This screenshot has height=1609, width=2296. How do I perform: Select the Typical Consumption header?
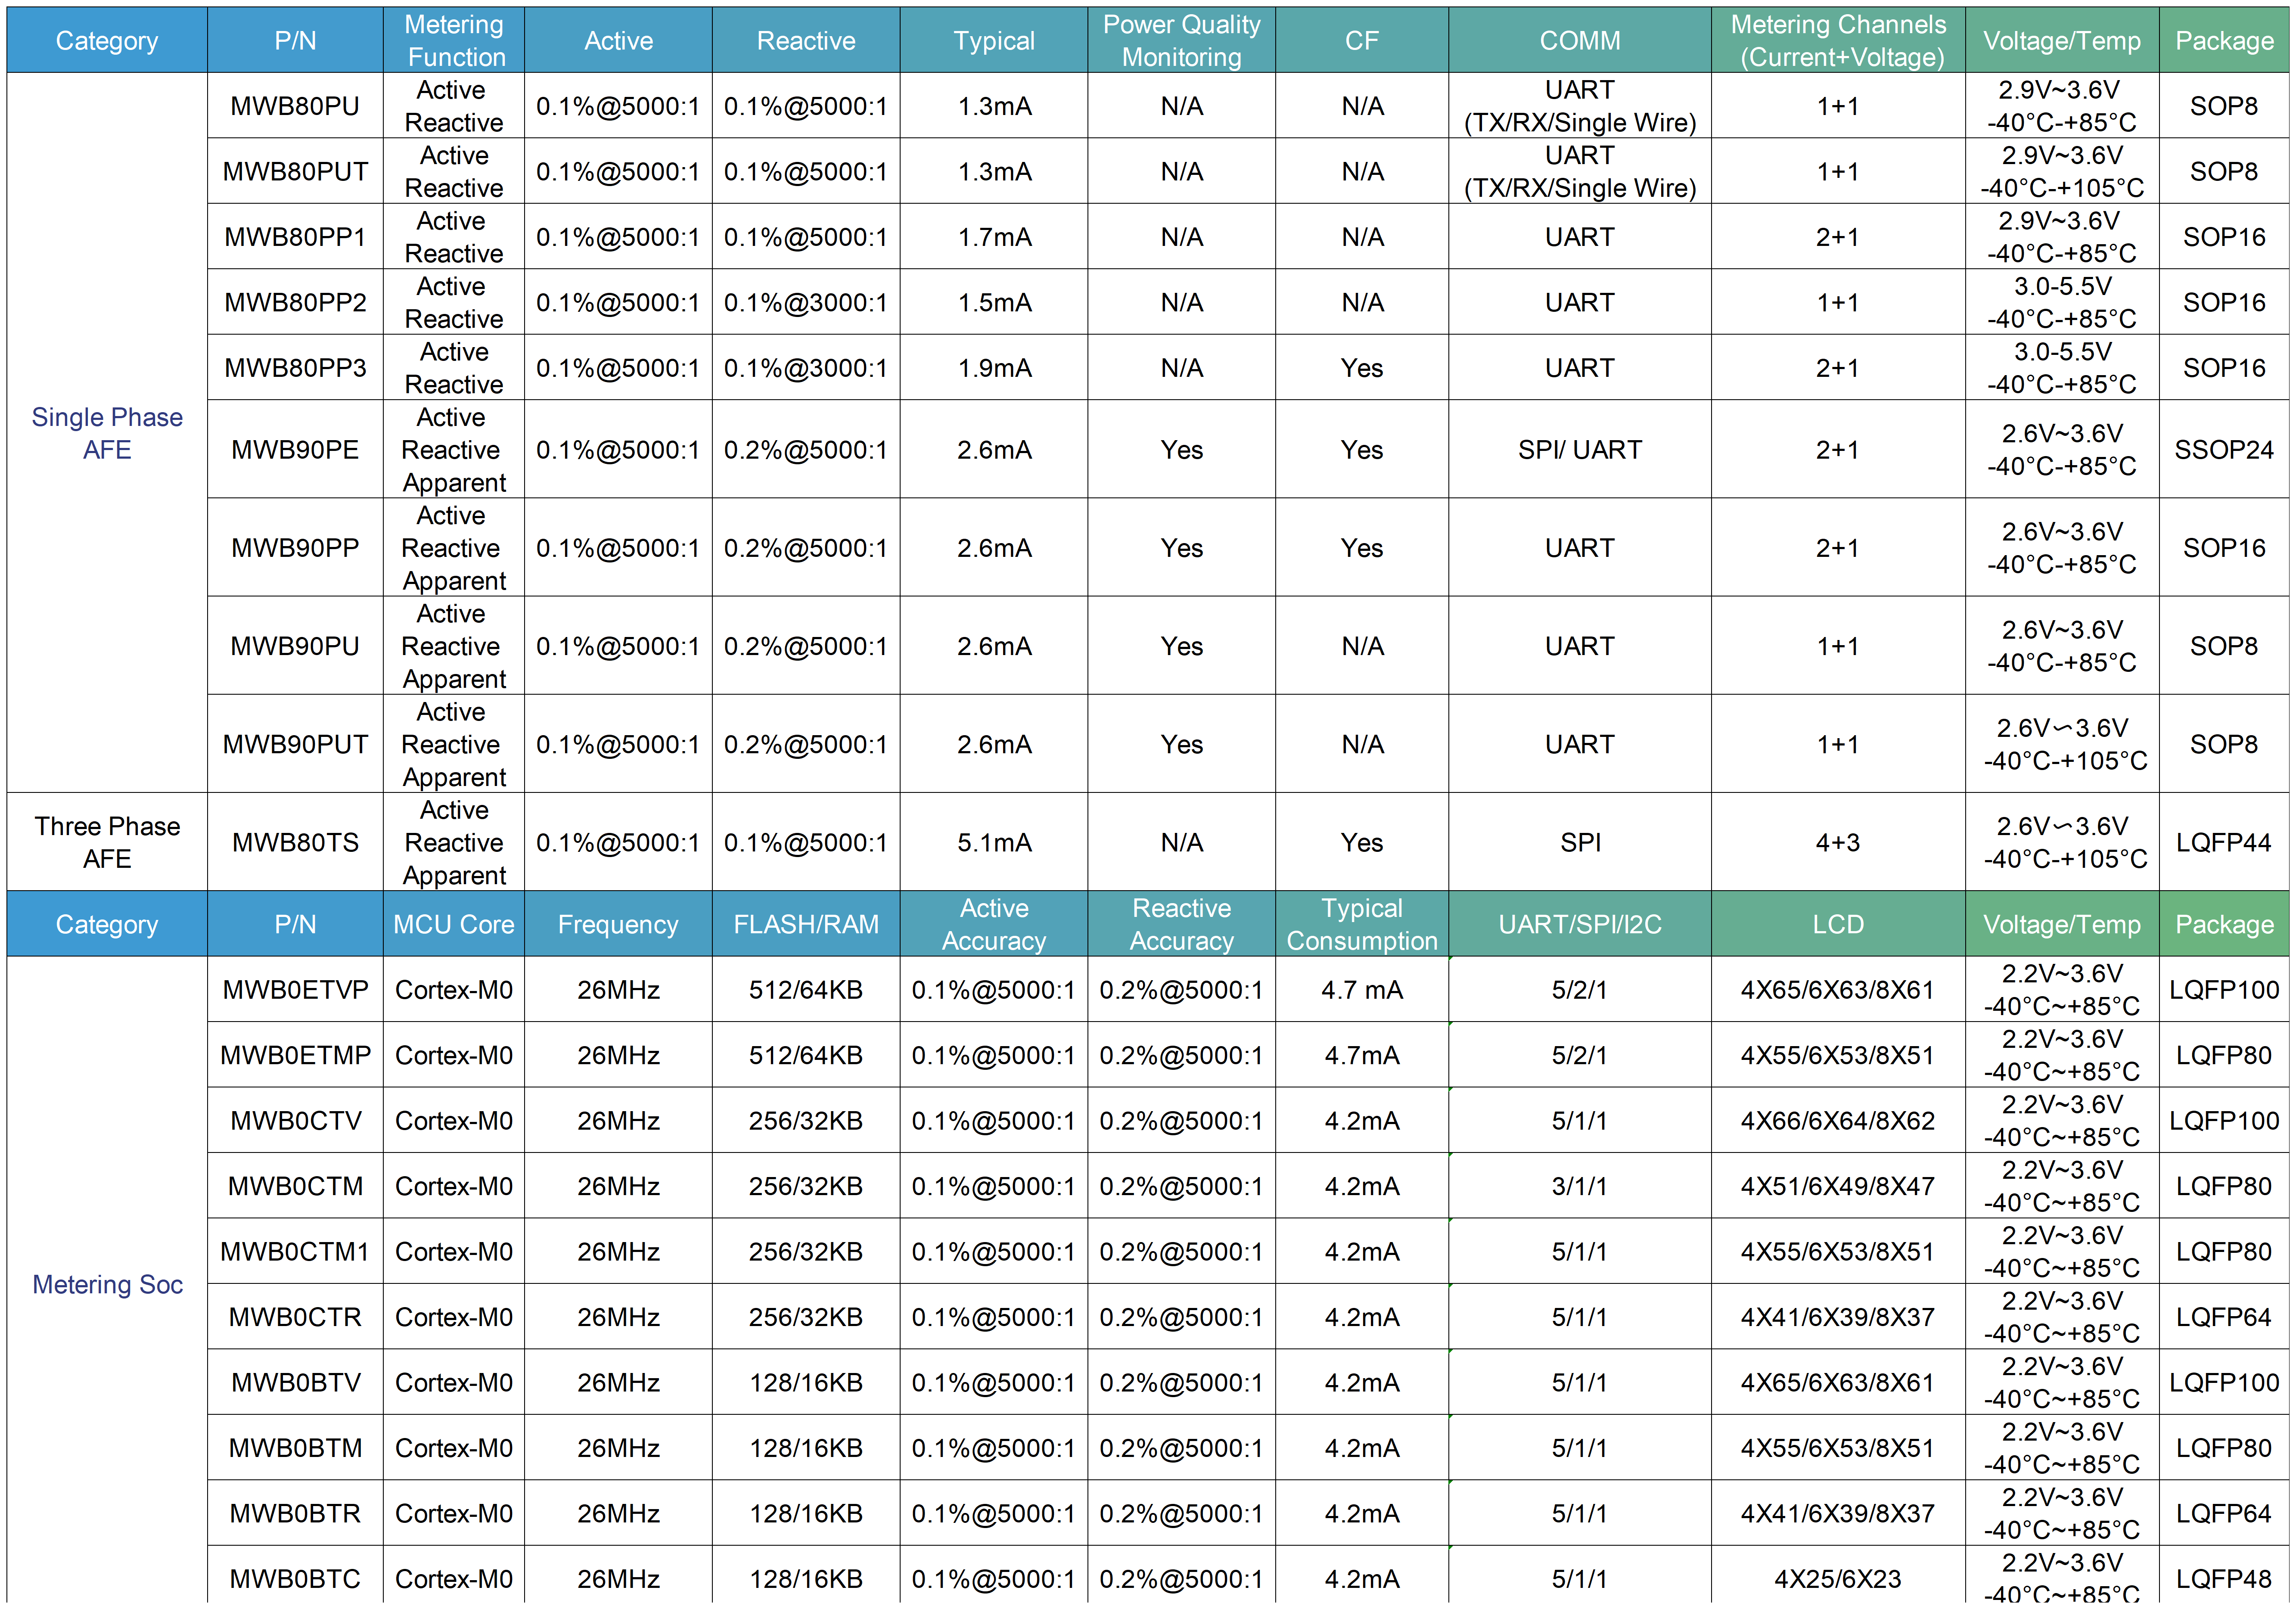click(1362, 924)
